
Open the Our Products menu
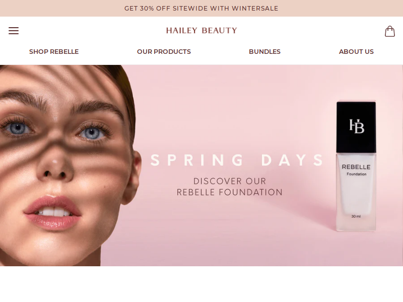(164, 52)
